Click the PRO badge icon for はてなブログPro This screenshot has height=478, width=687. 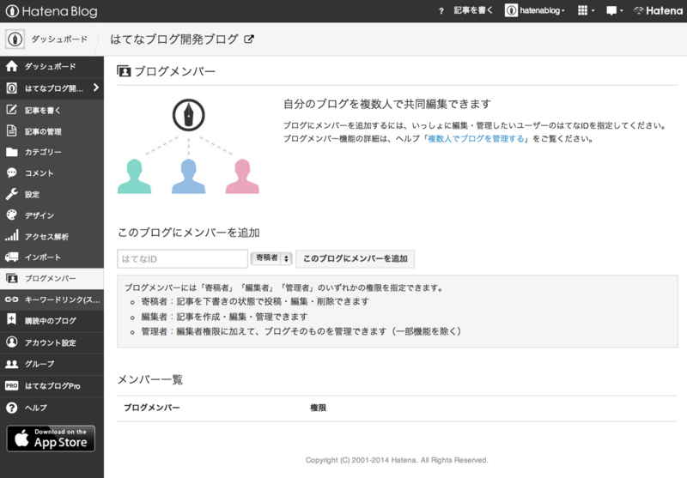(x=12, y=385)
